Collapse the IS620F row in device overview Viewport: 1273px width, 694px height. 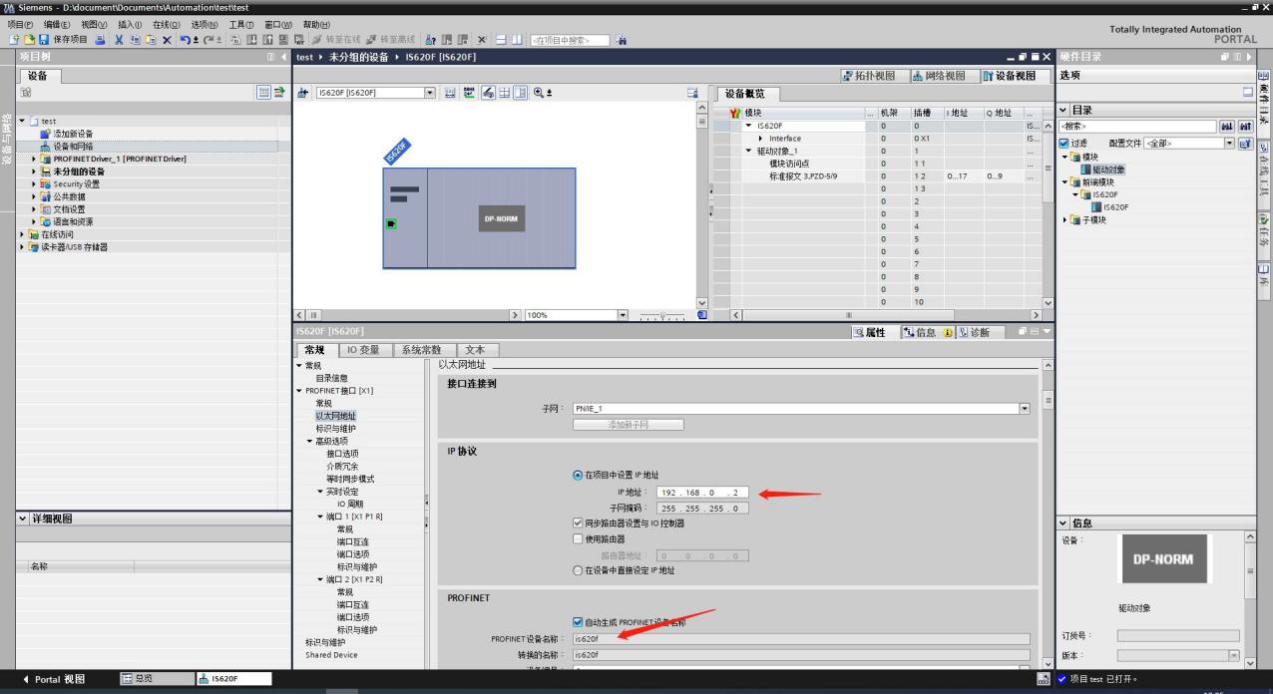click(749, 126)
